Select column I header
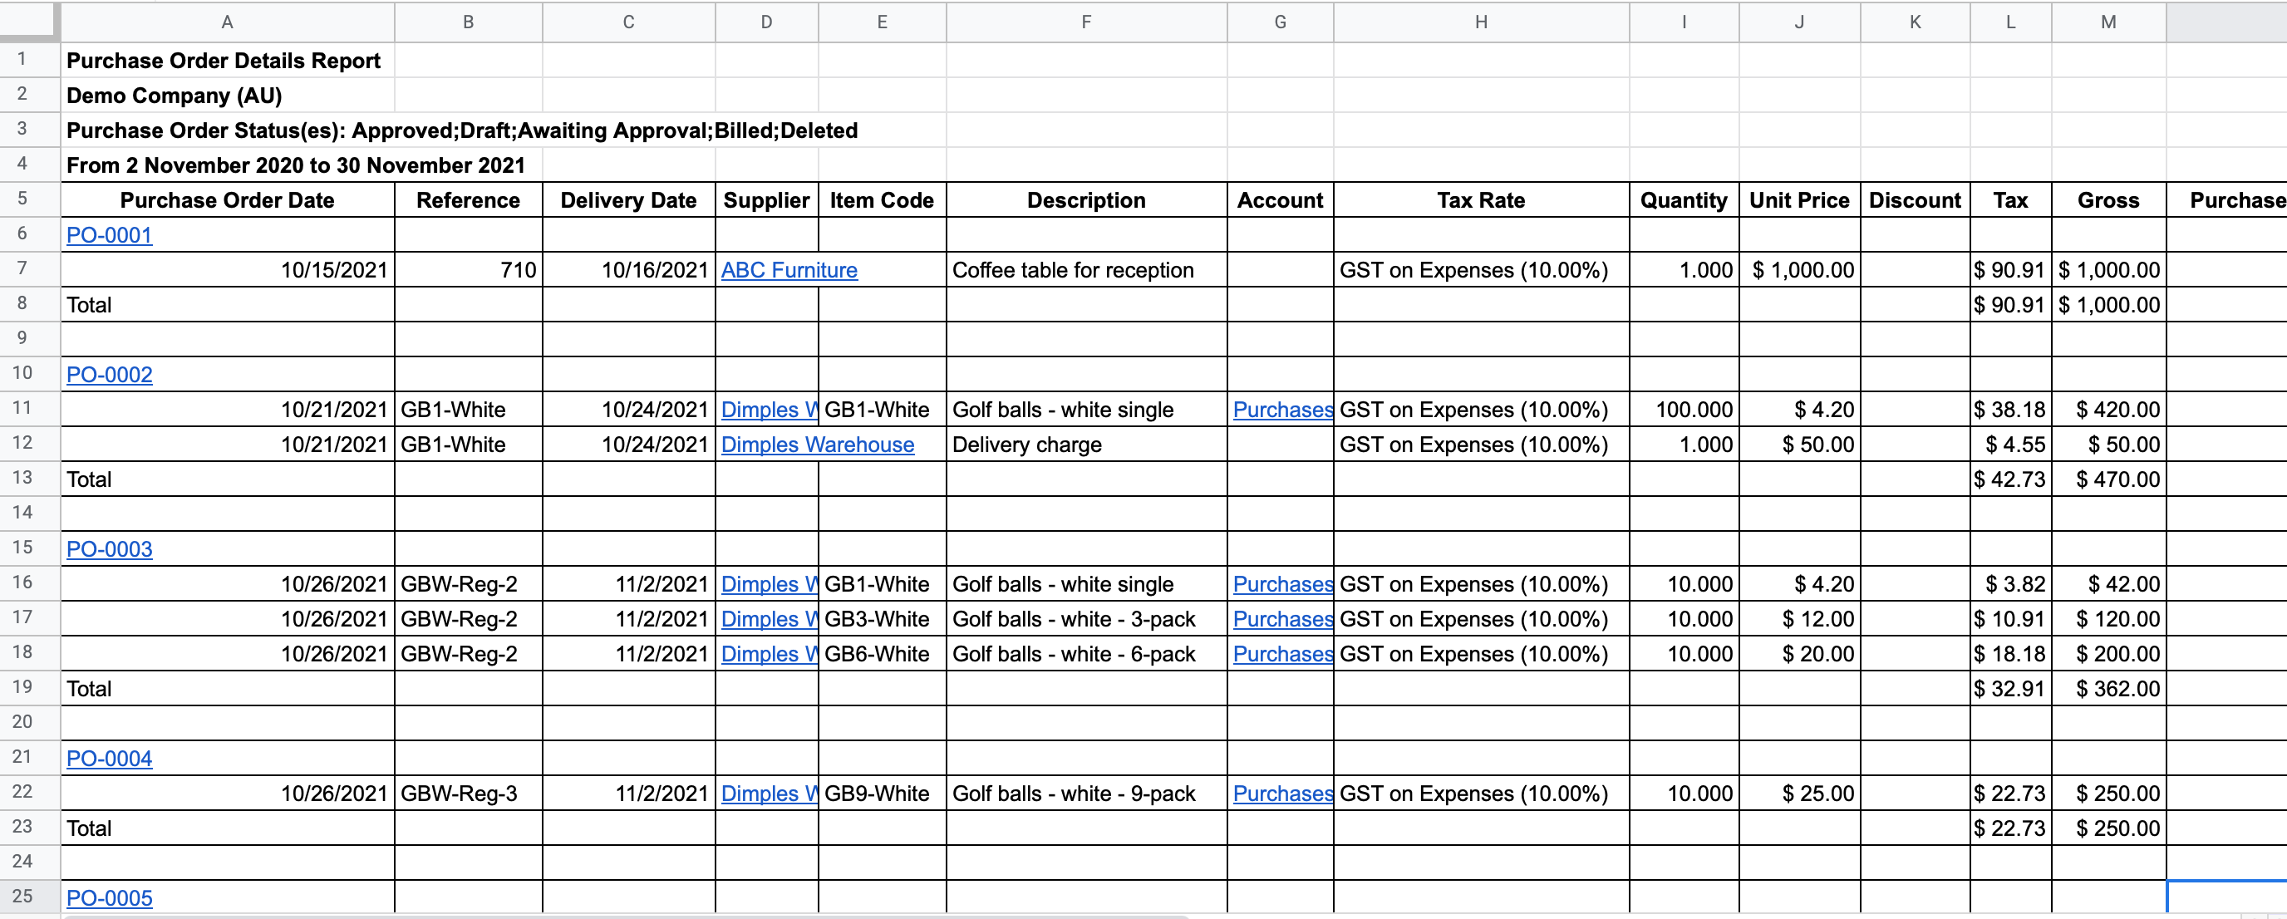 [x=1685, y=22]
